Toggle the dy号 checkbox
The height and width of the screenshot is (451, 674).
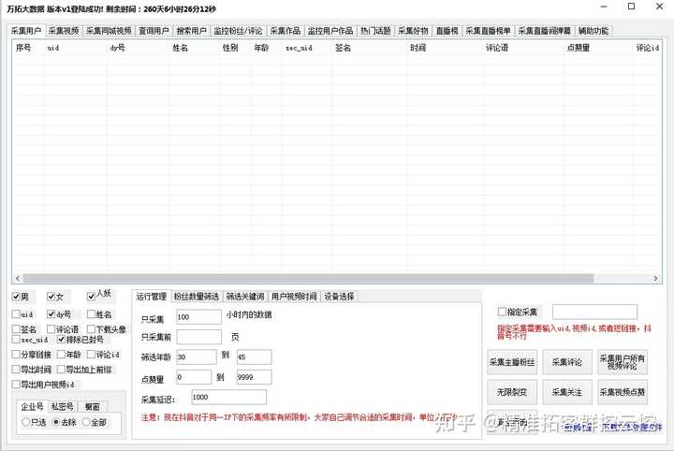[x=51, y=314]
